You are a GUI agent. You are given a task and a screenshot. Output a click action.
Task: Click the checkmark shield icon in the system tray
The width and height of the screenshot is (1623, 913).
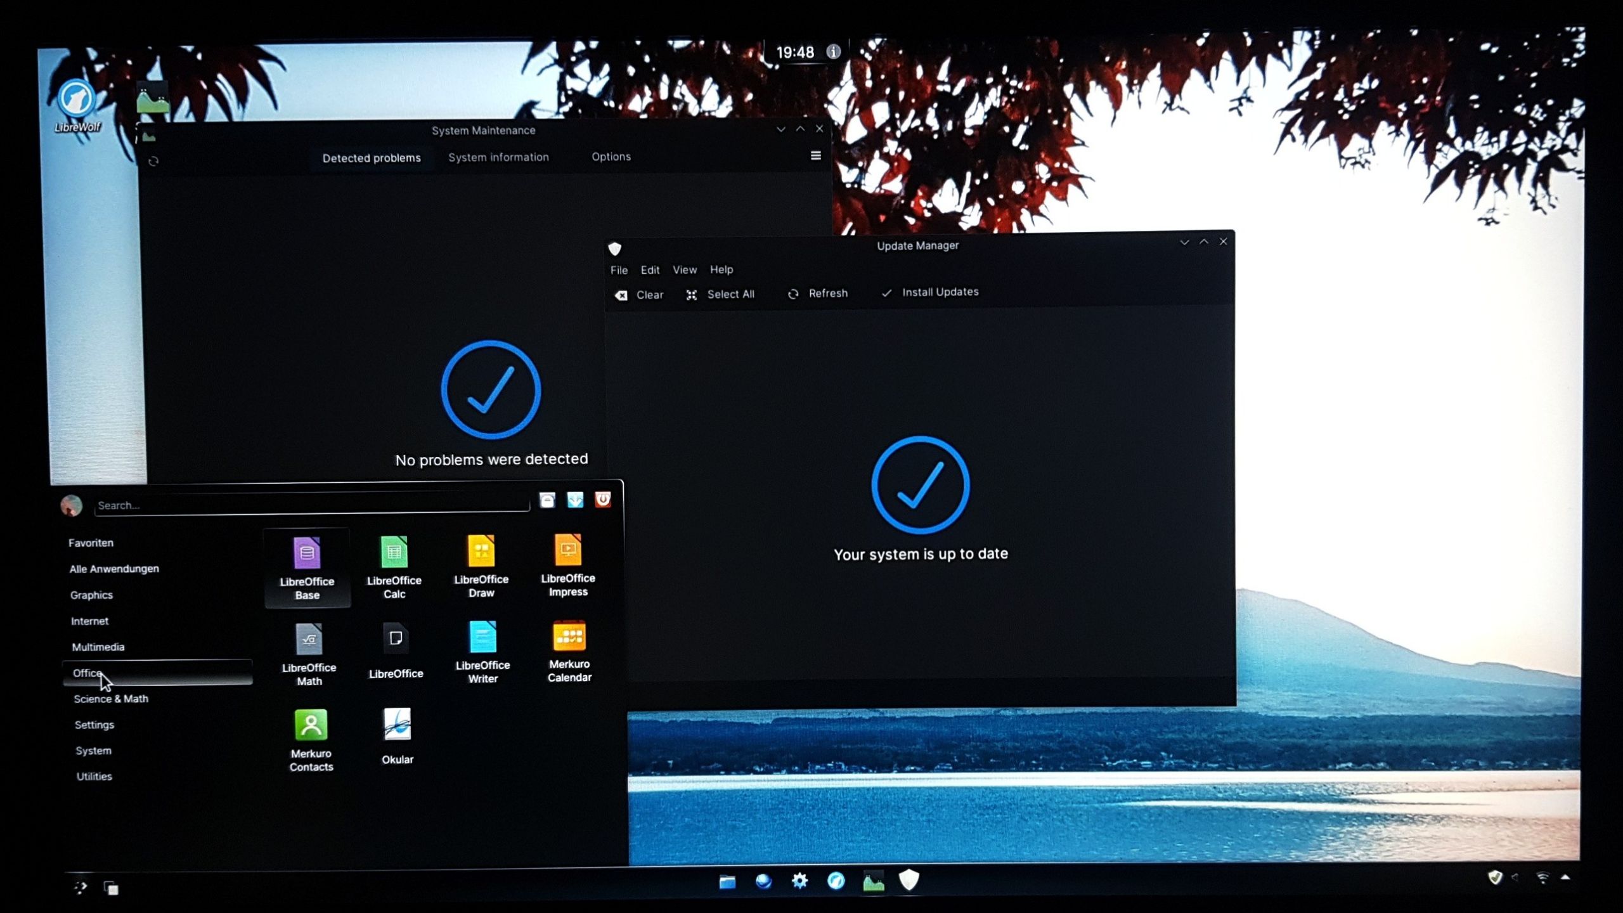coord(1495,877)
